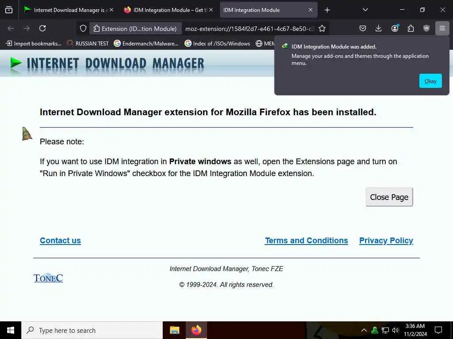
Task: Click the Internet Download Manager header logo
Action: pyautogui.click(x=107, y=64)
